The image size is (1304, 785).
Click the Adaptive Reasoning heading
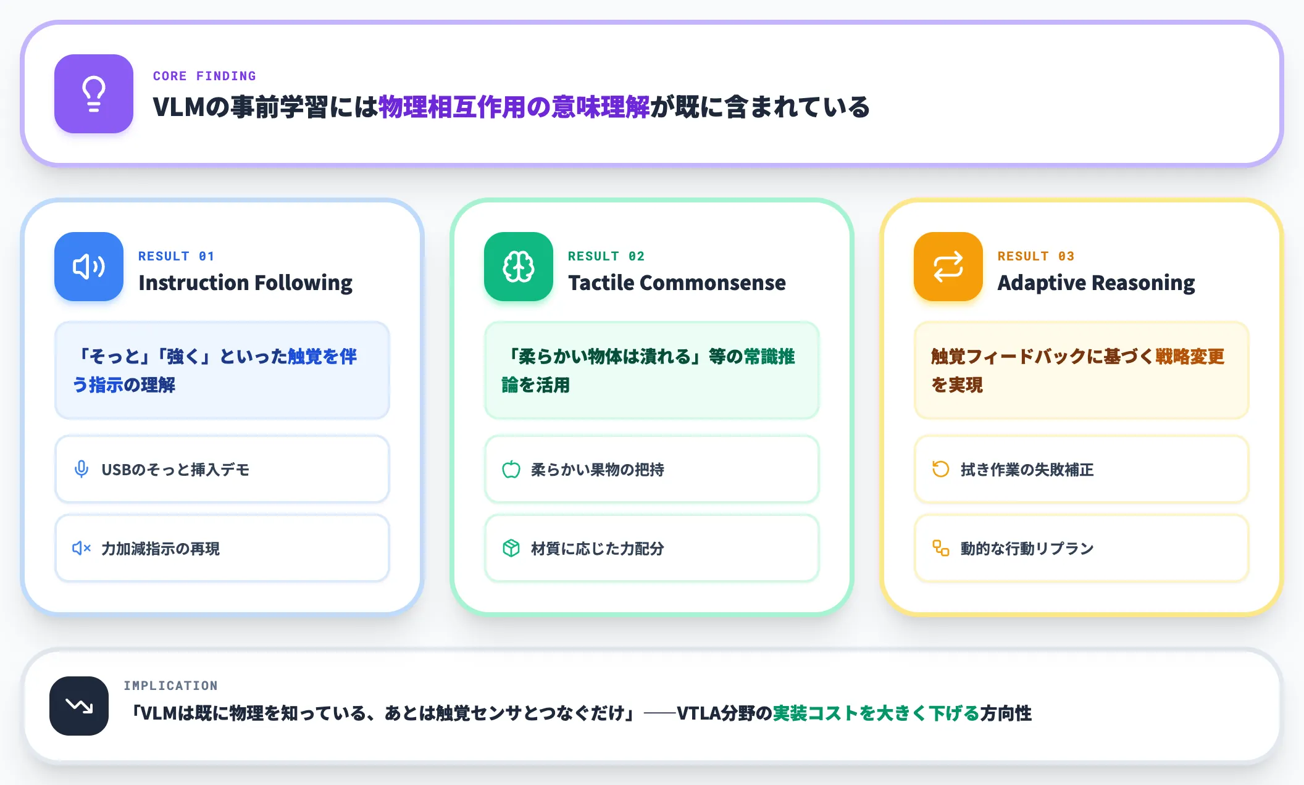[x=1096, y=283]
